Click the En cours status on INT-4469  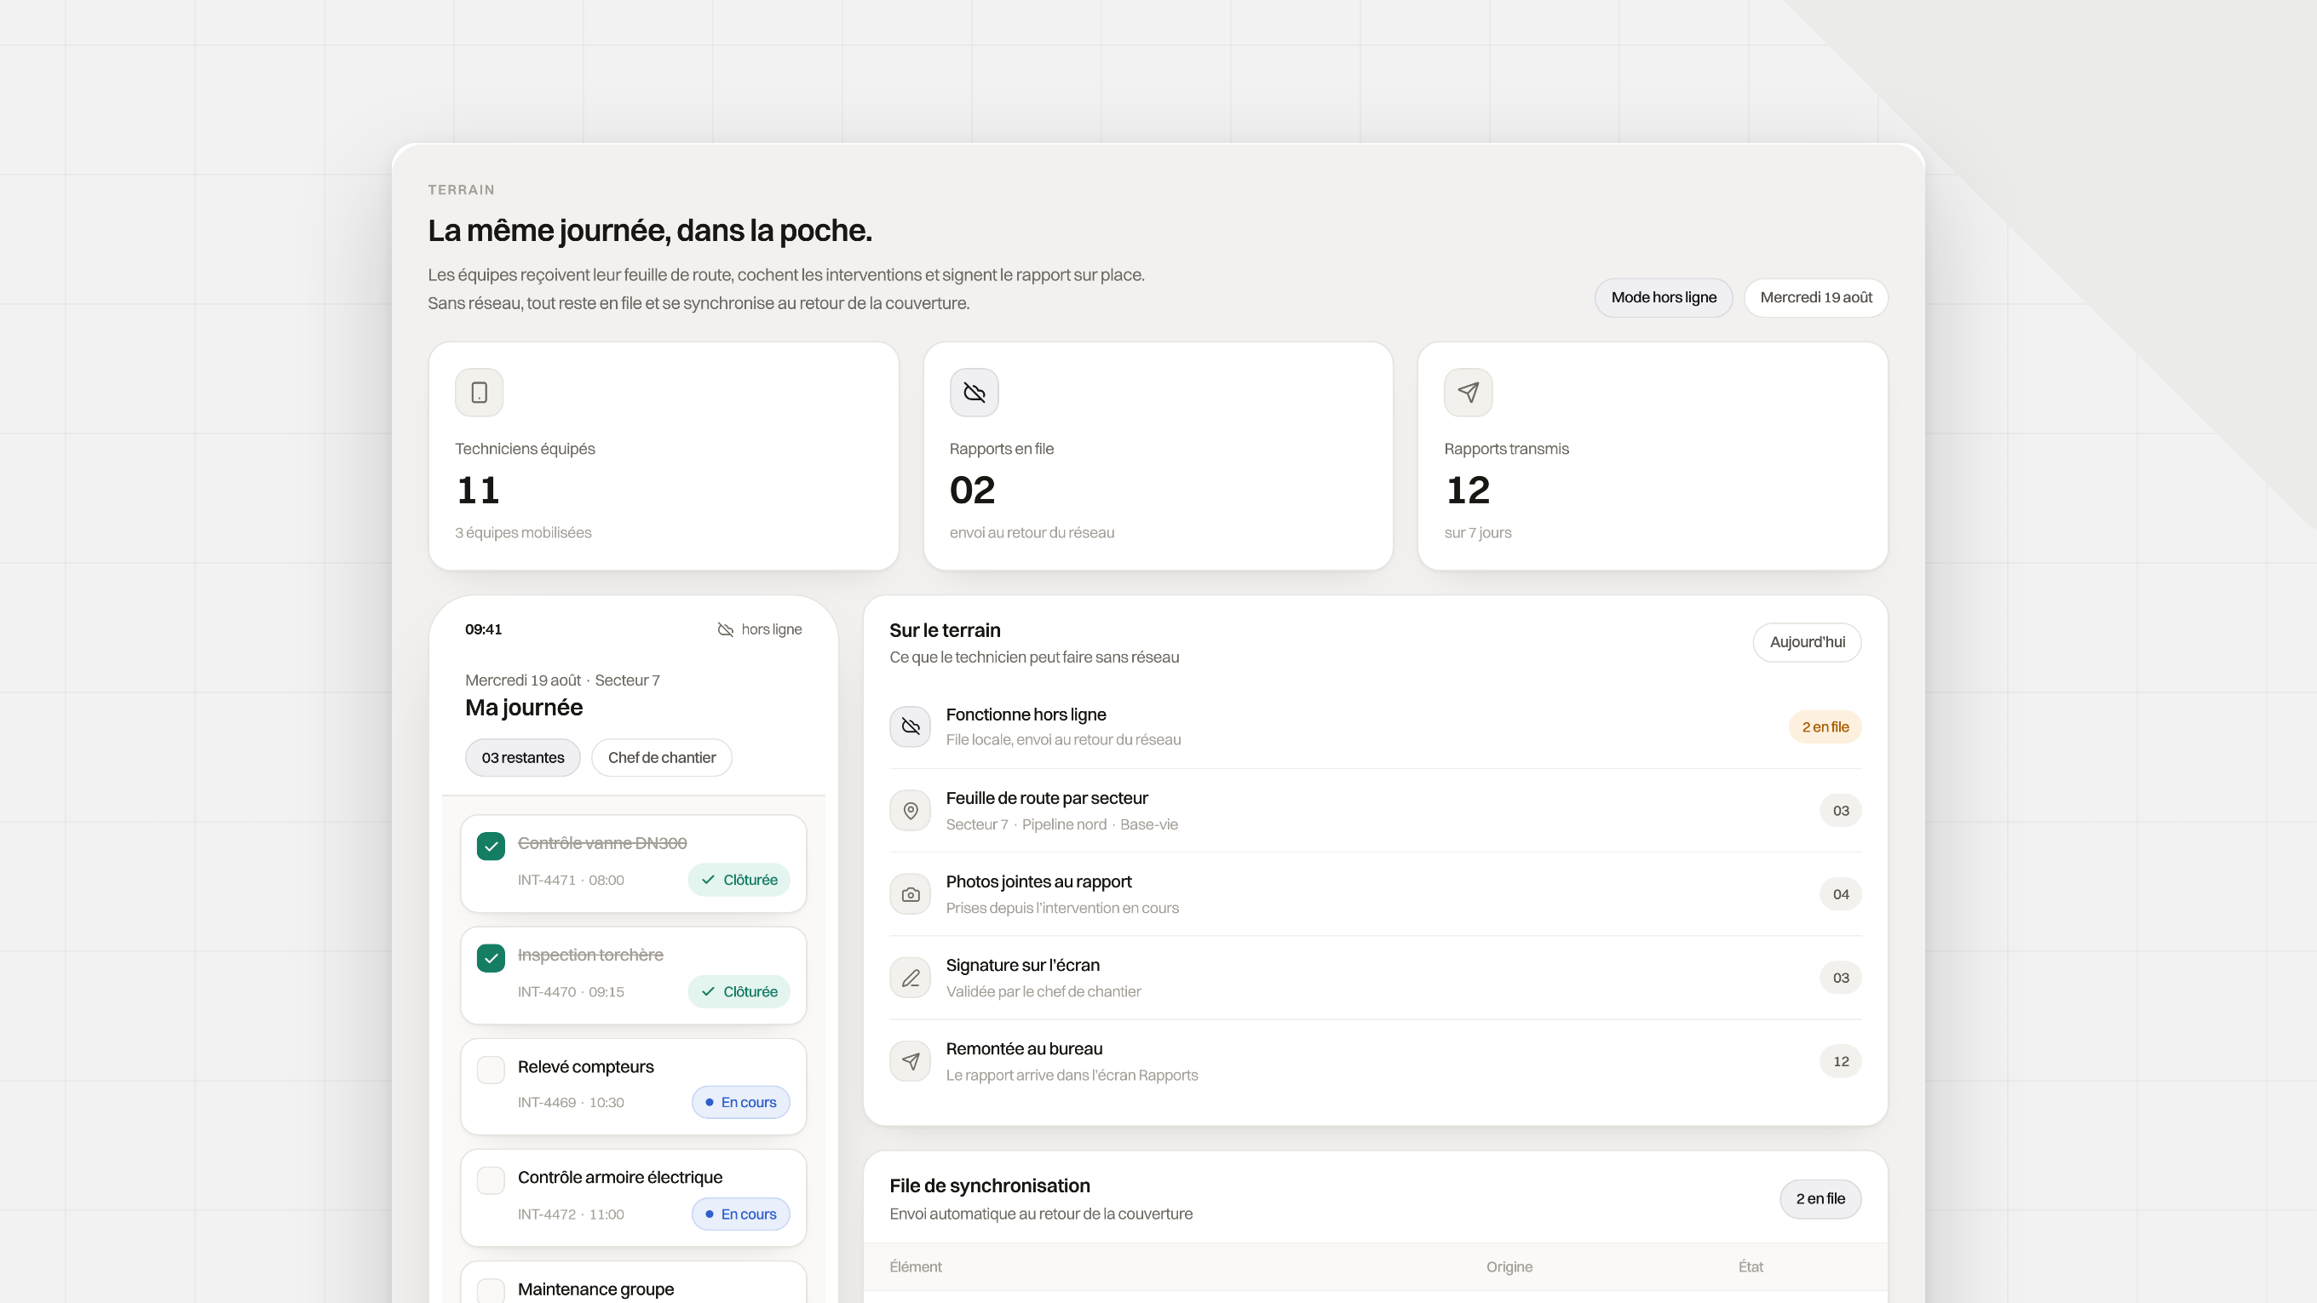740,1103
